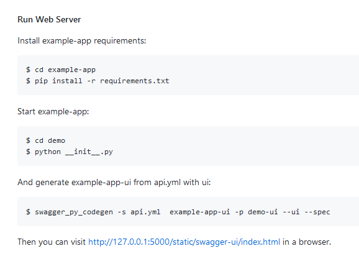Open the 127.0.0.1:5000 swagger-ui index link
The width and height of the screenshot is (359, 264).
[184, 242]
